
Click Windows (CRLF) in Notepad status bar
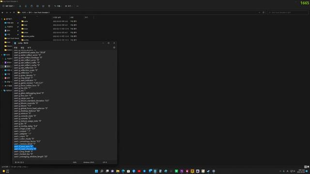tap(89, 162)
